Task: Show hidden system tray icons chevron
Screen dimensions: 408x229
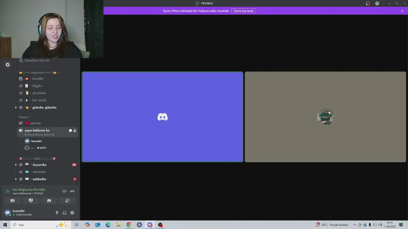Action: [x=354, y=225]
